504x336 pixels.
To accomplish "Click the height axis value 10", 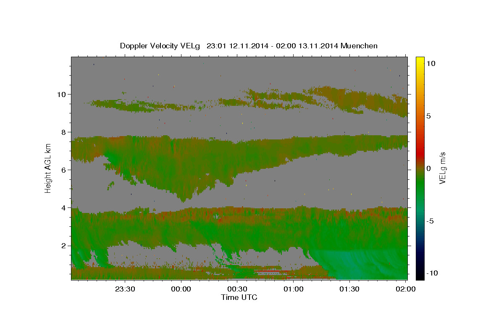I will 61,94.
